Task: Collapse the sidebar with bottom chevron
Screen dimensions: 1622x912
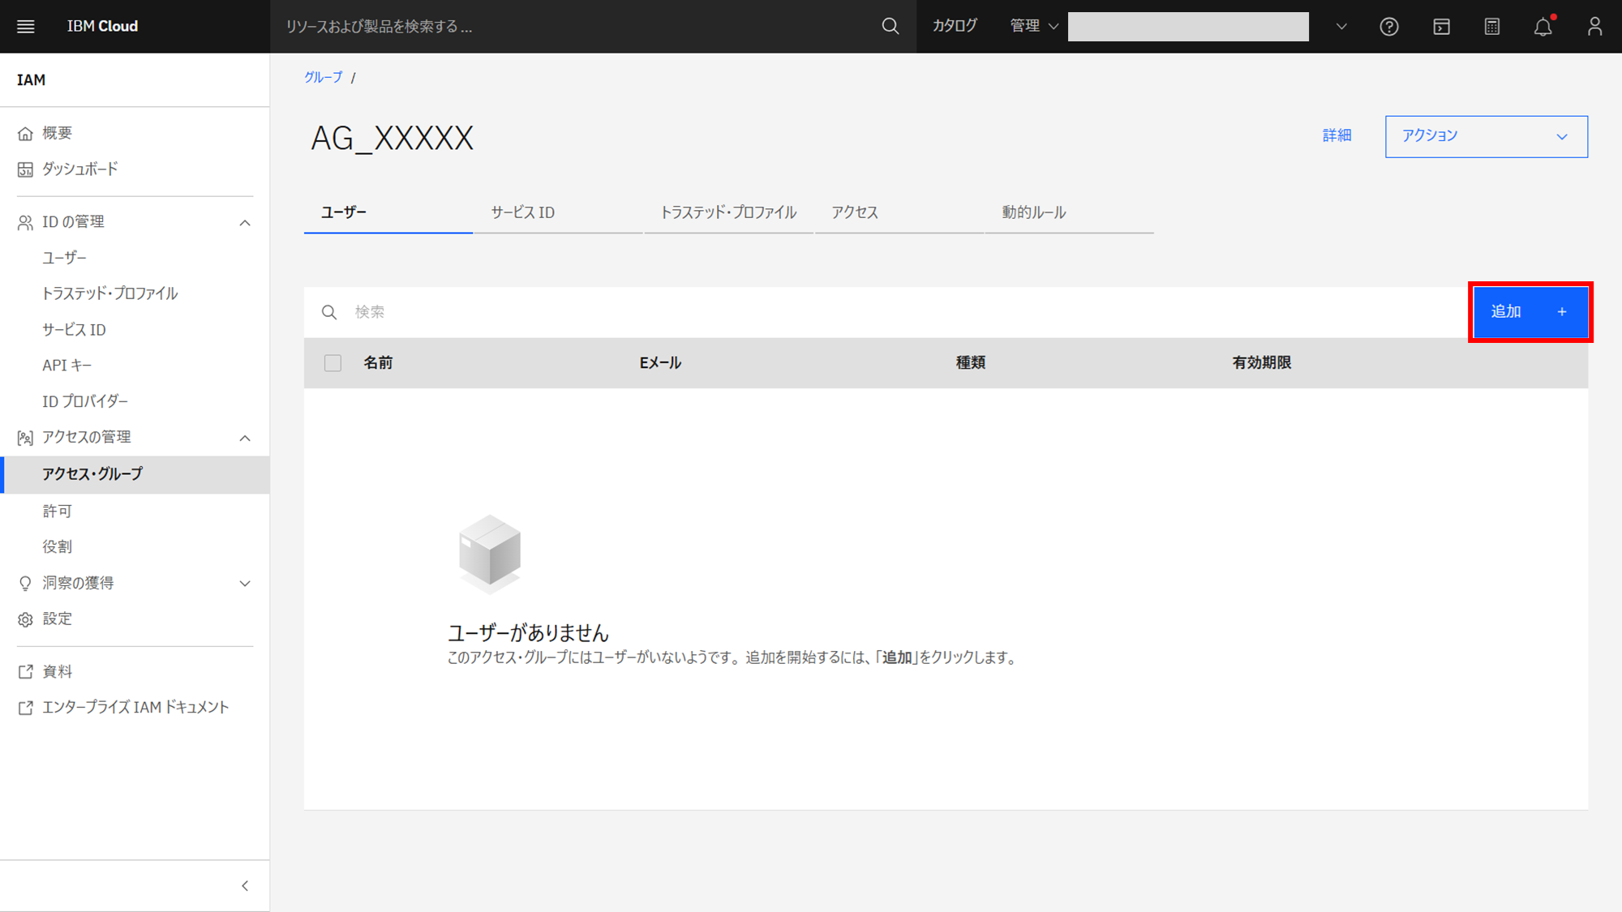Action: coord(245,886)
